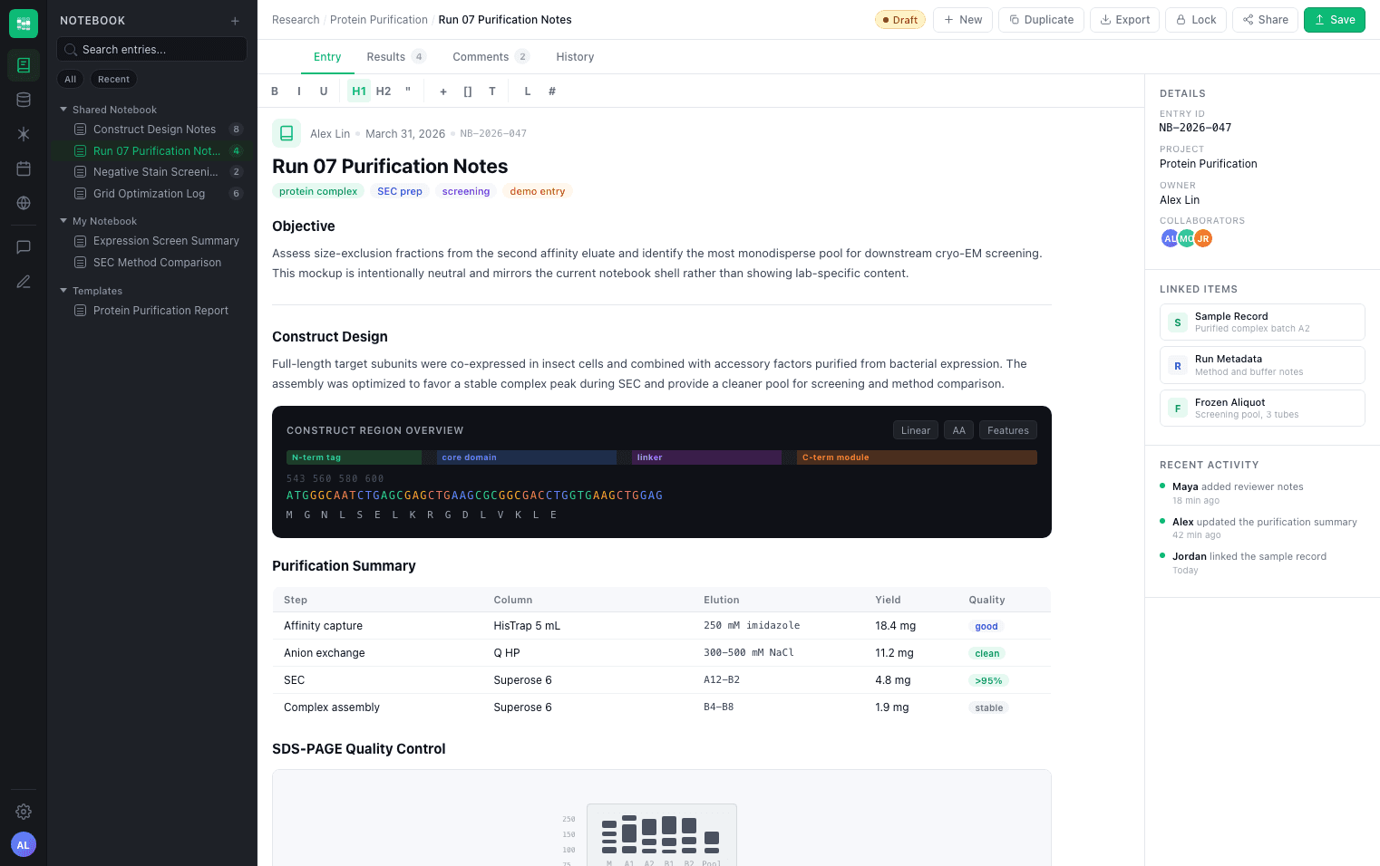Collapse the My Notebook section
This screenshot has width=1380, height=866.
point(64,221)
